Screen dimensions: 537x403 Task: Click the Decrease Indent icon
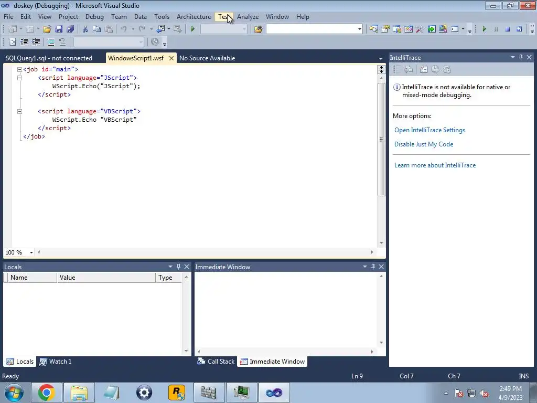click(24, 42)
